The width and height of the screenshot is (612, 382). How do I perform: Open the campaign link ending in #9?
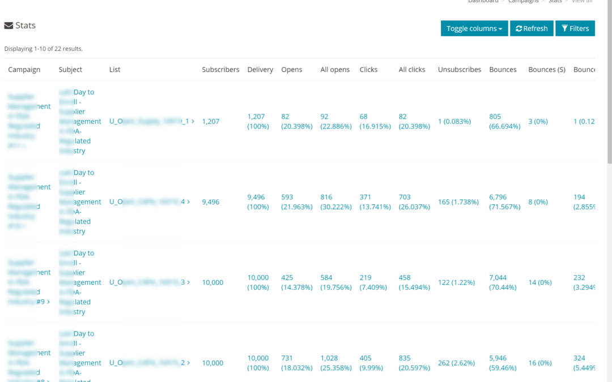point(29,282)
